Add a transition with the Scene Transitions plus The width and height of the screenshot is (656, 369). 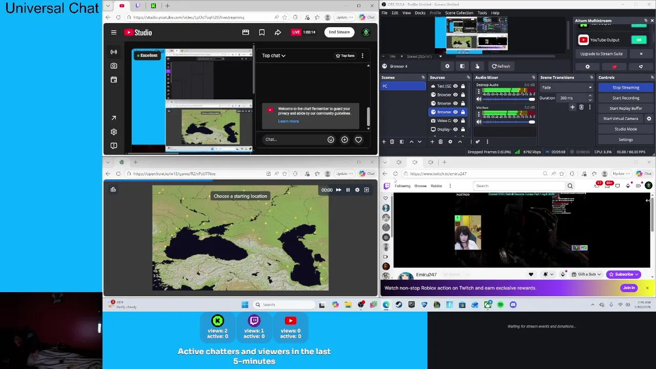(x=572, y=107)
